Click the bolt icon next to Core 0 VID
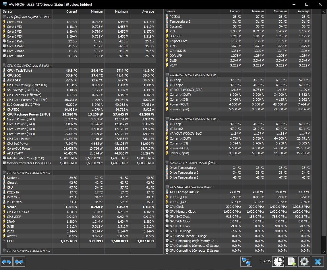Image resolution: width=327 pixels, height=270 pixels. tap(4, 22)
